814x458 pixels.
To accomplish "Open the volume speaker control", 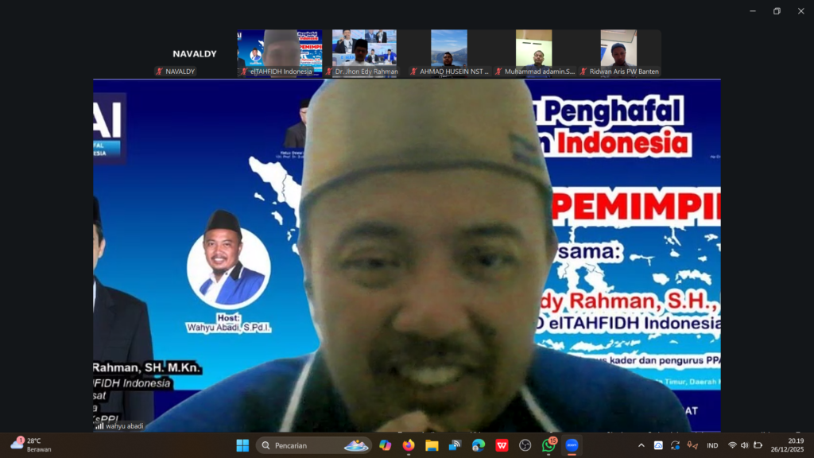I will 745,445.
